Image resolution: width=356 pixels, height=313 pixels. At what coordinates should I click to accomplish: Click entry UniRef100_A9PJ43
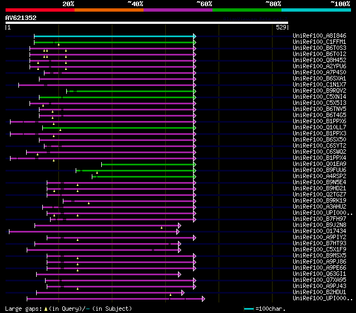coord(319,286)
